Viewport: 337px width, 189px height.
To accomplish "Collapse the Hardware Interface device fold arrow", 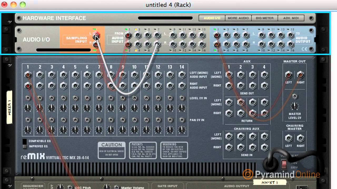I will pyautogui.click(x=10, y=22).
